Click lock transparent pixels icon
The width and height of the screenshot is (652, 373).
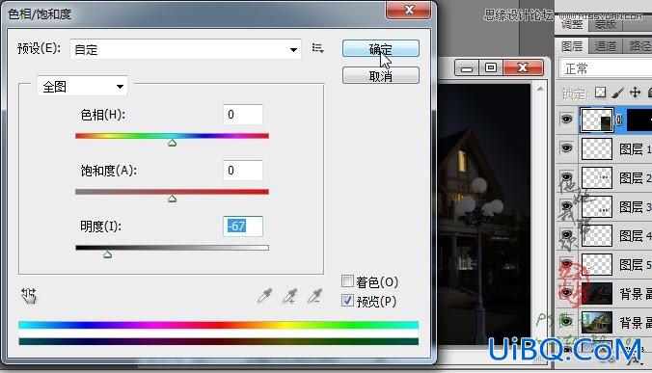click(x=600, y=93)
